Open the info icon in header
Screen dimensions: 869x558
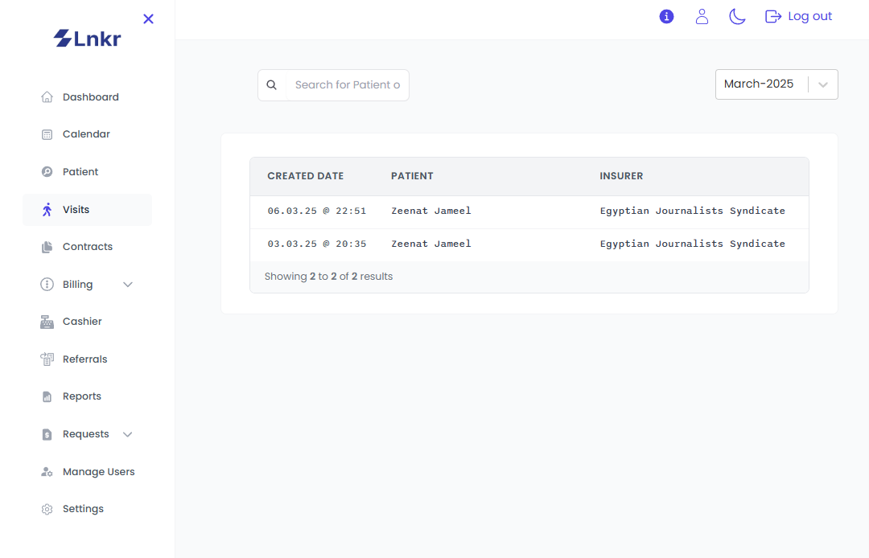click(x=666, y=17)
